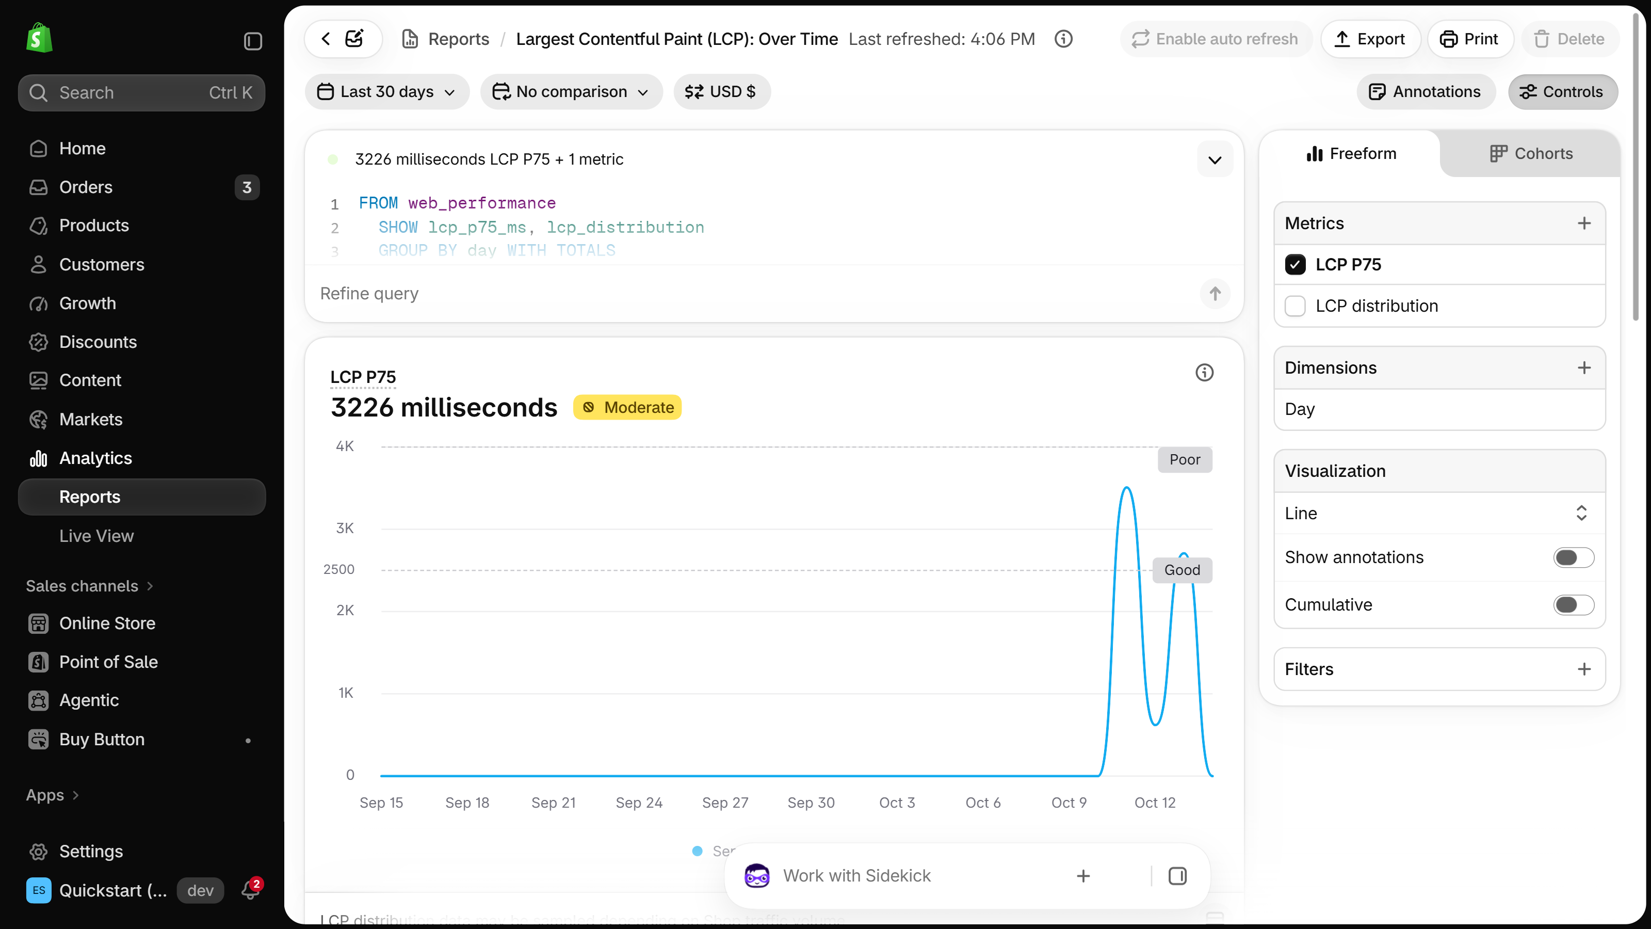Open the Line visualization type dropdown

1439,513
